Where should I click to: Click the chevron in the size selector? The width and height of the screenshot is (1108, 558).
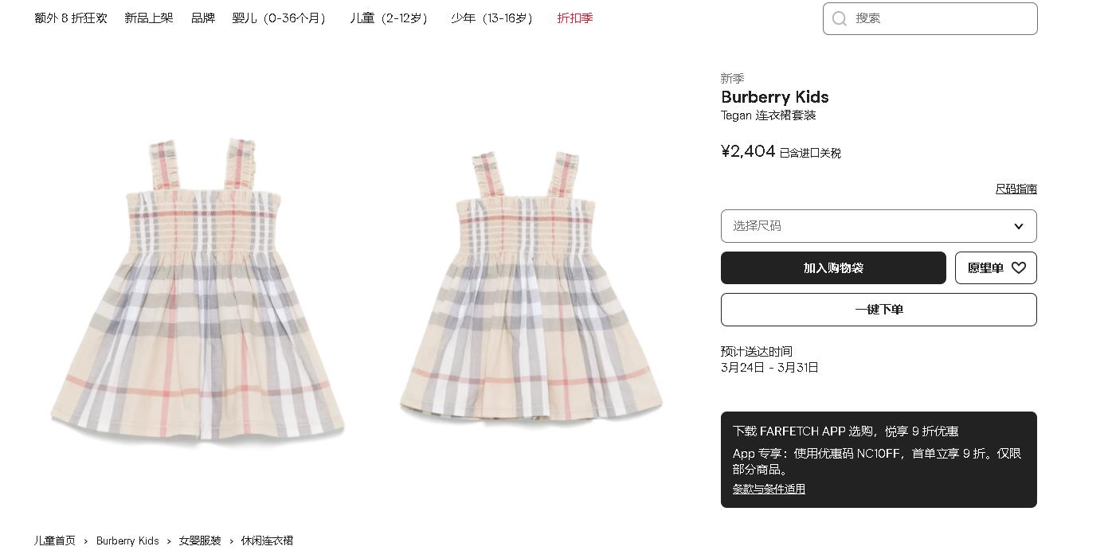[1018, 226]
